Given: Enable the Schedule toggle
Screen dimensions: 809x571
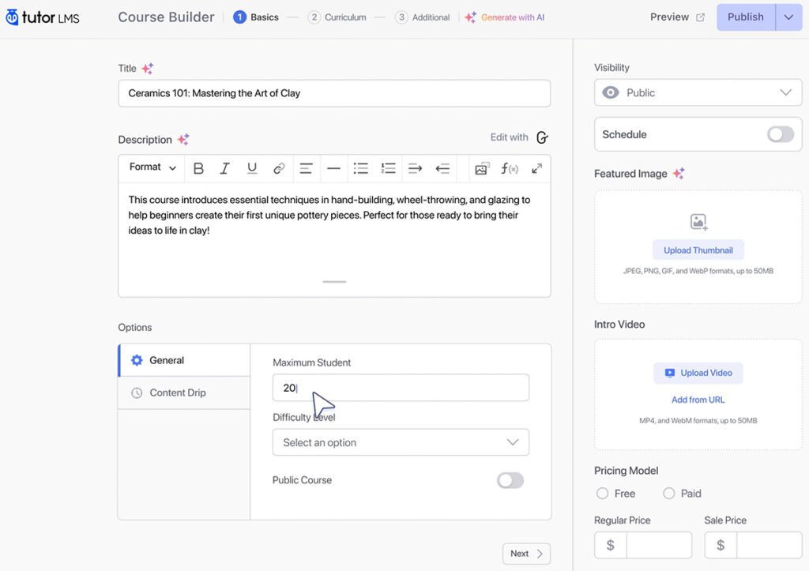Looking at the screenshot, I should pos(781,134).
